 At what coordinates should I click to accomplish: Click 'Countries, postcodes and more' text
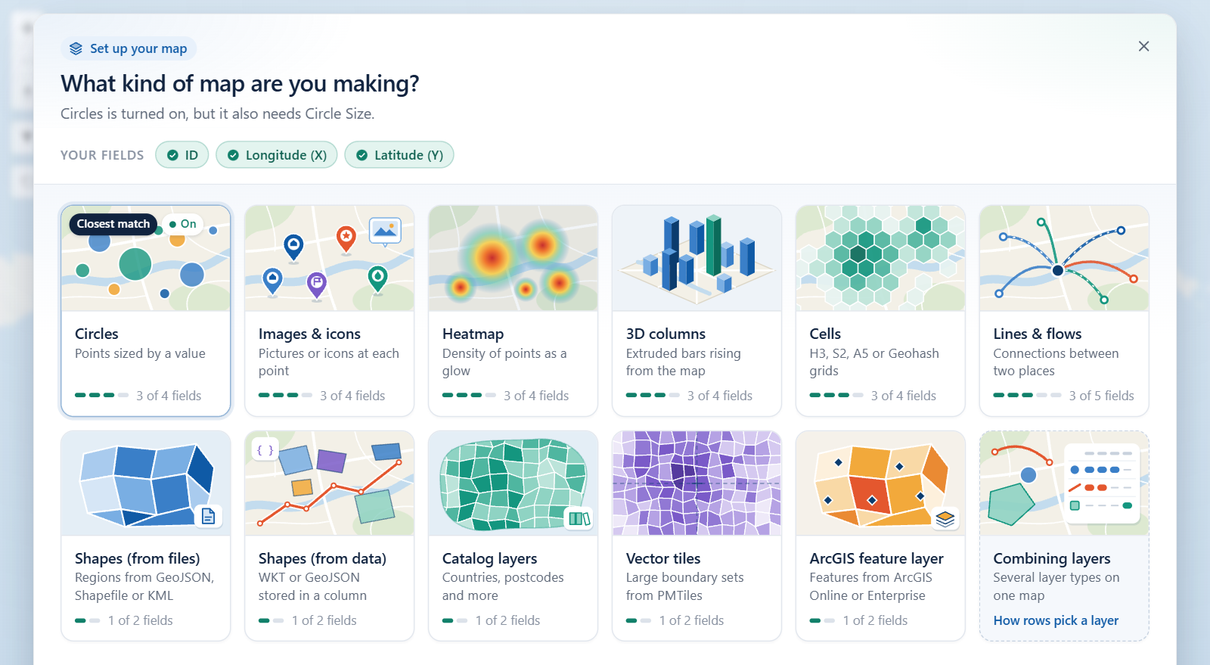click(503, 586)
